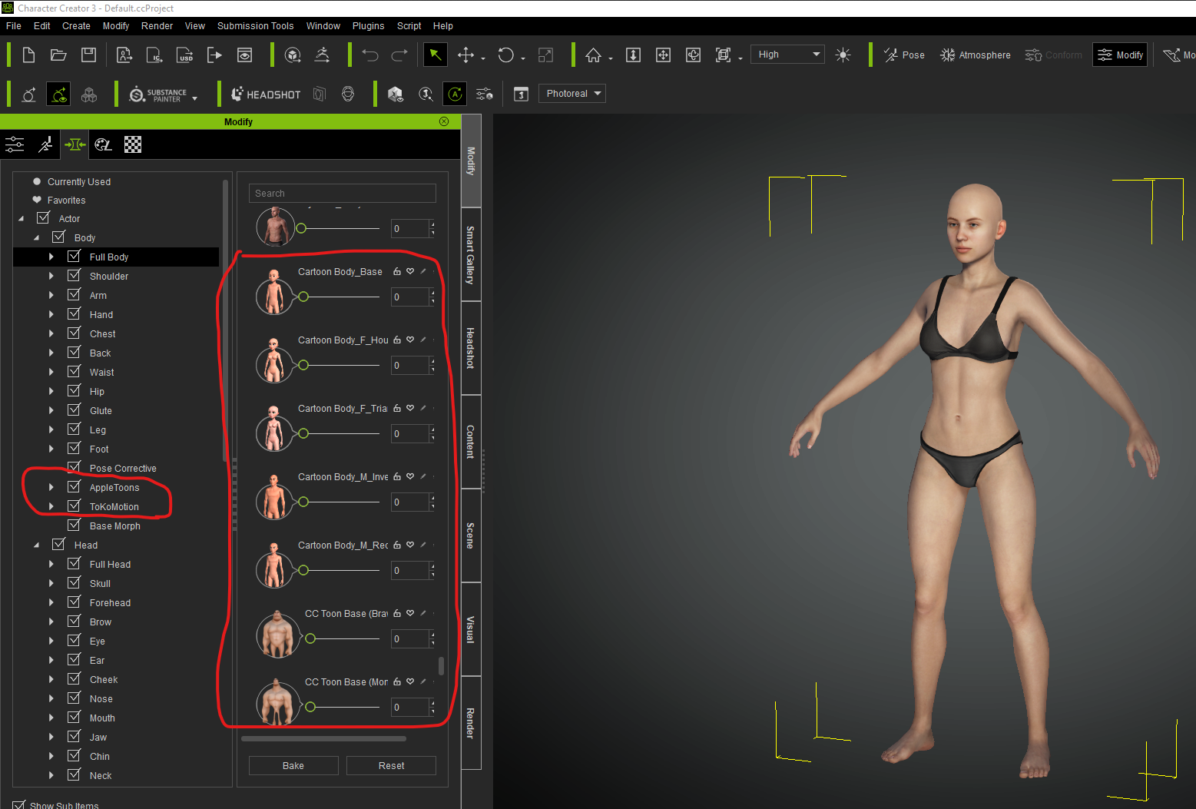
Task: Open Material tab in Modify panel
Action: pyautogui.click(x=103, y=144)
